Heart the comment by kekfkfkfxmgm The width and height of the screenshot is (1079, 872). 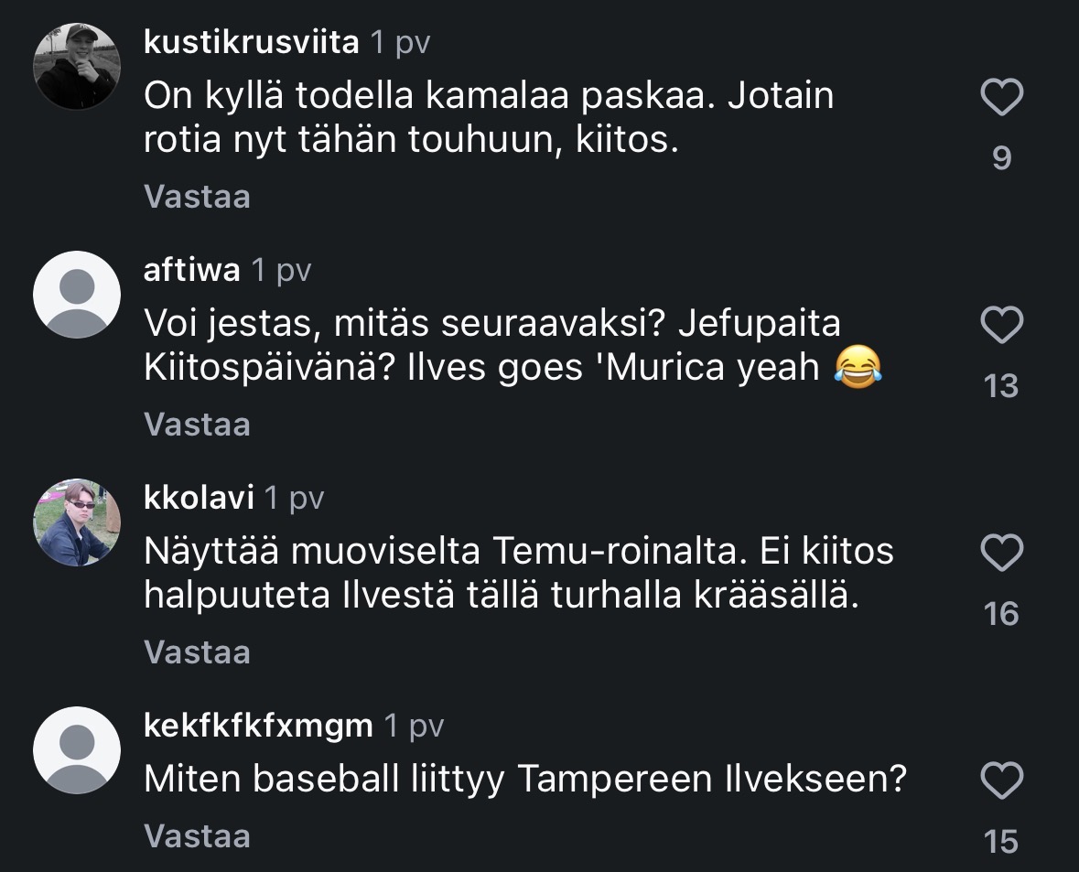(1001, 781)
